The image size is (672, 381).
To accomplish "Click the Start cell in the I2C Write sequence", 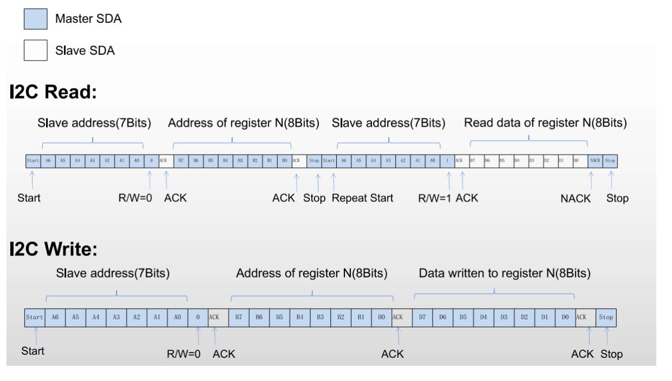I will pos(35,317).
